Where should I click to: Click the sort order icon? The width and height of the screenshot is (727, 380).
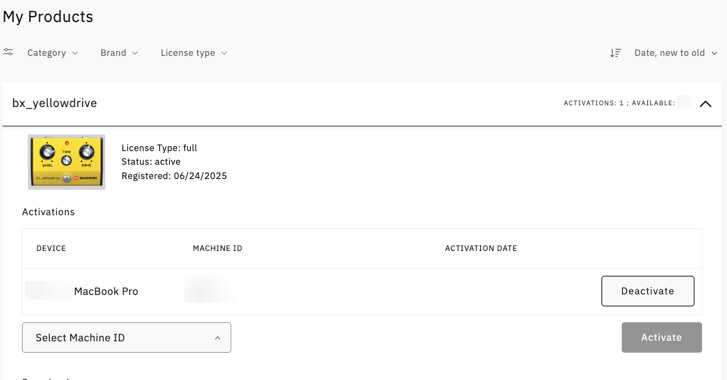615,53
